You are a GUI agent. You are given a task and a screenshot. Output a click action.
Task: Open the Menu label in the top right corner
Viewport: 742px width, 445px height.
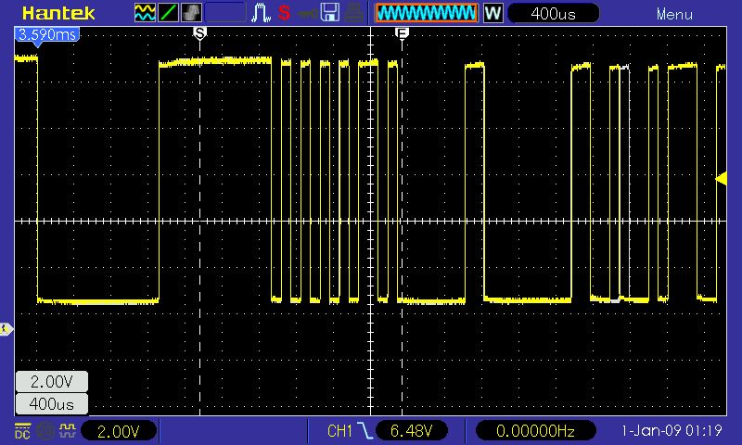674,14
